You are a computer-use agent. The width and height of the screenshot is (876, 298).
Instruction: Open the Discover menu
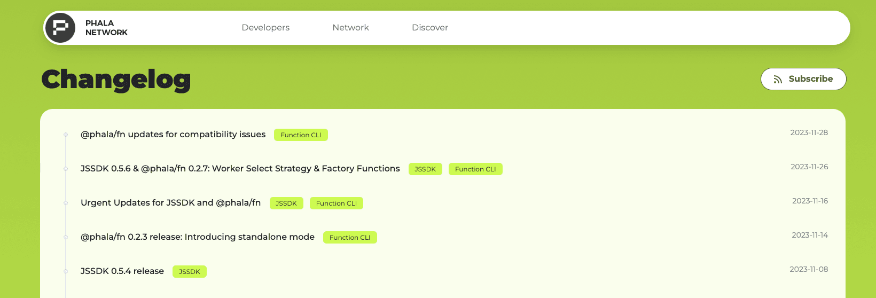pyautogui.click(x=429, y=28)
